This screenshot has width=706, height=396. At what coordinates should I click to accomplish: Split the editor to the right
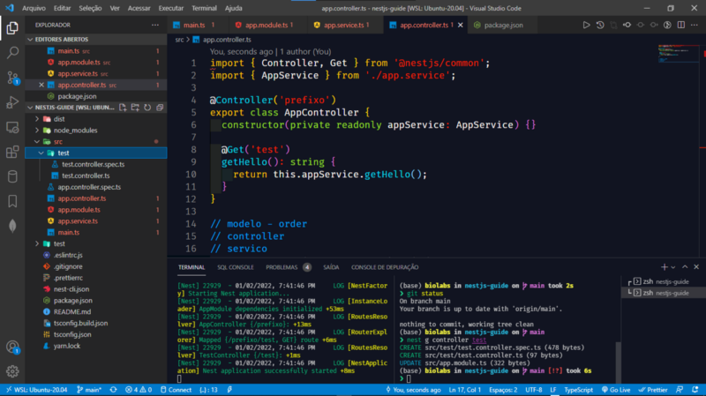click(x=680, y=26)
